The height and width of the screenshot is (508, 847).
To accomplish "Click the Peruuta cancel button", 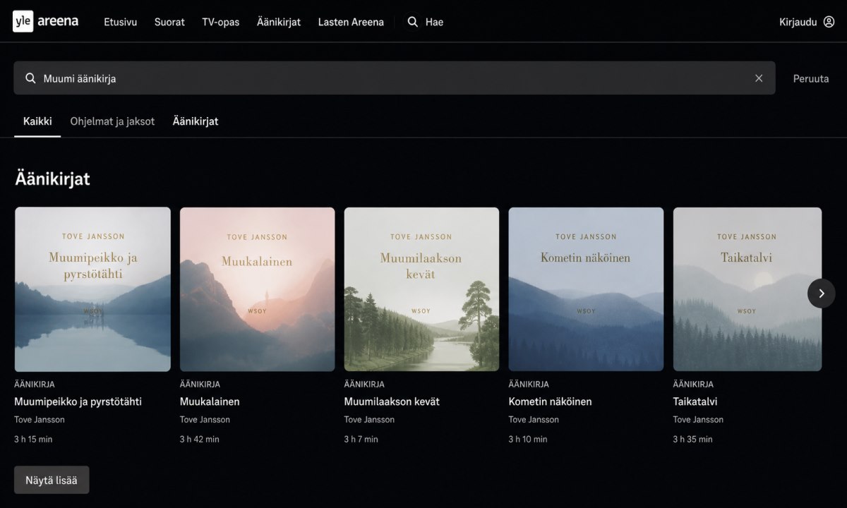I will pyautogui.click(x=811, y=78).
